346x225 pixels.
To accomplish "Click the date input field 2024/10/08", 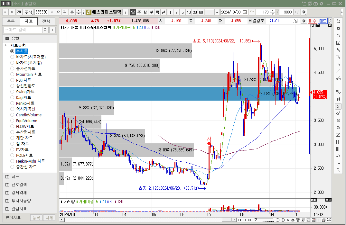I will point(231,12).
